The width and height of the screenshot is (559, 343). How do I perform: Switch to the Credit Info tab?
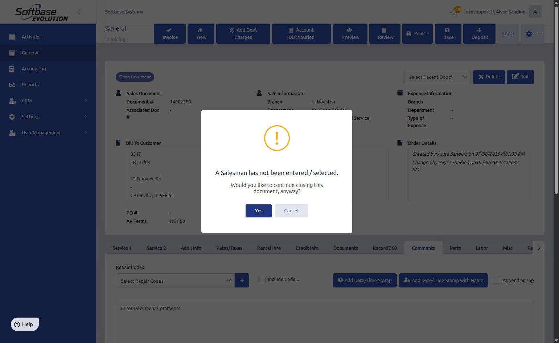click(x=307, y=248)
